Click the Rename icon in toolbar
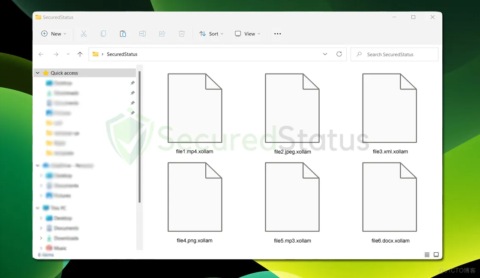The image size is (480, 278). click(x=142, y=34)
